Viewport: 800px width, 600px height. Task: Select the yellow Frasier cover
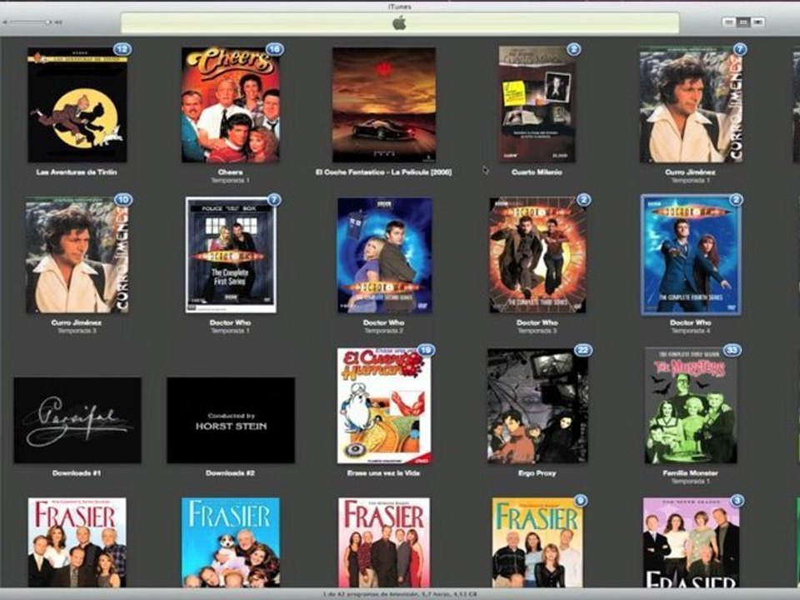point(537,542)
